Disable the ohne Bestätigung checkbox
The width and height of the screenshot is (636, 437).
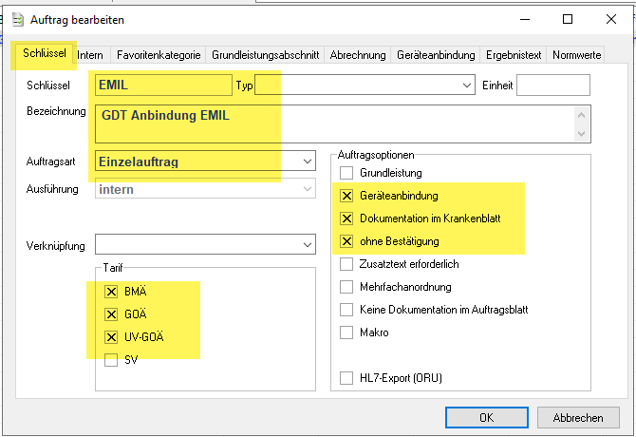pos(346,241)
